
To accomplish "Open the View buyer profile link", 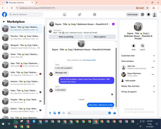I will pyautogui.click(x=89, y=60).
